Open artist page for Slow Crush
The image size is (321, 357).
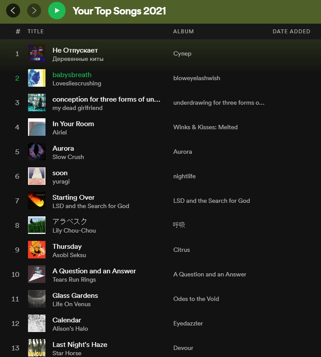pos(67,157)
